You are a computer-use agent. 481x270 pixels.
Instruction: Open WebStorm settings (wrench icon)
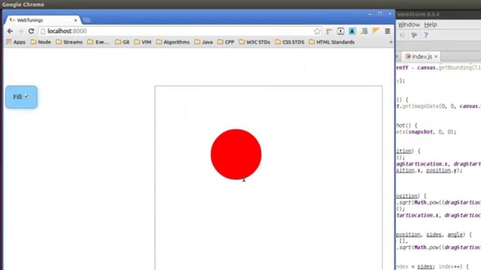(x=414, y=35)
